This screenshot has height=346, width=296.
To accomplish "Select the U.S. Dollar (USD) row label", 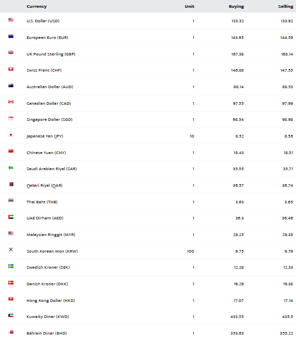I will click(x=43, y=21).
